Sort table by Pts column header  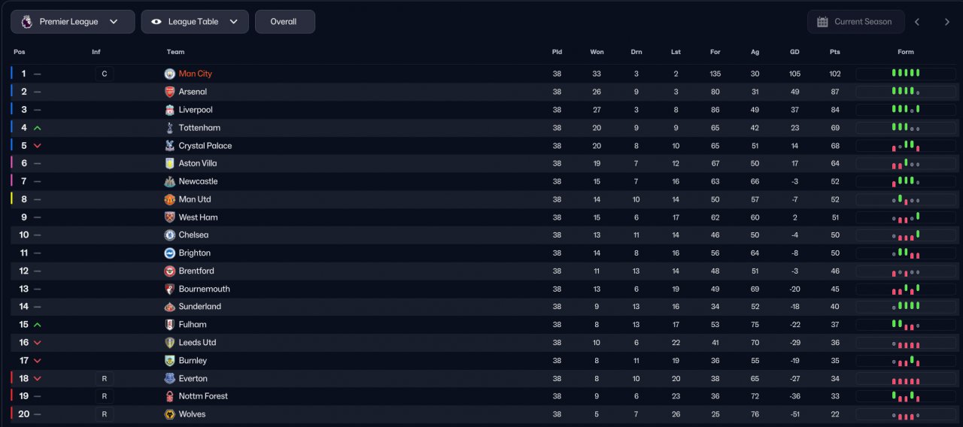click(834, 52)
